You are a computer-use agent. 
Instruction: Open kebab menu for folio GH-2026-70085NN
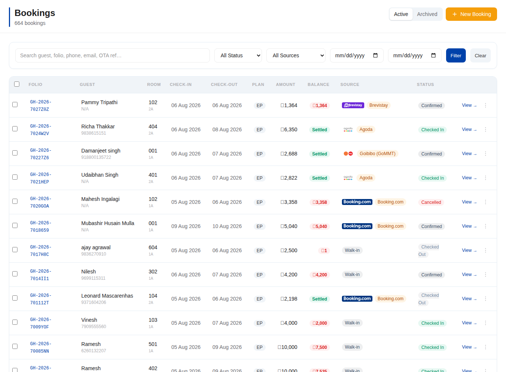click(x=486, y=347)
